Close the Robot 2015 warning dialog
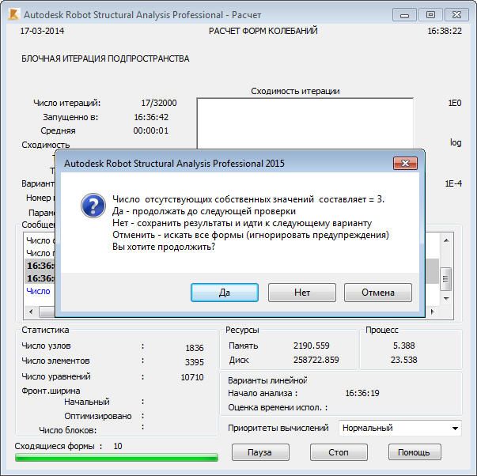This screenshot has height=476, width=477. [x=405, y=164]
